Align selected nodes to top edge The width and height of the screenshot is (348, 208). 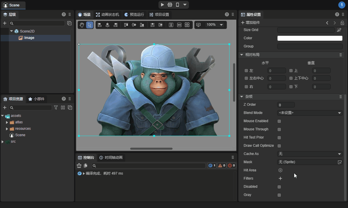point(126,25)
